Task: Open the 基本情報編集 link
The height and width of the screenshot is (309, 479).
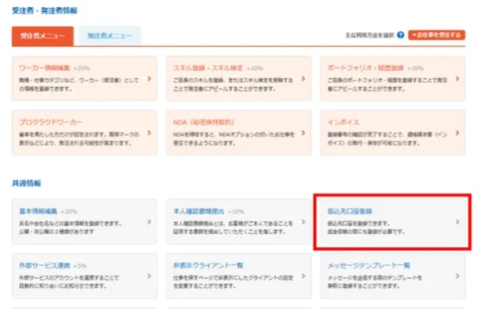Action: pyautogui.click(x=38, y=211)
